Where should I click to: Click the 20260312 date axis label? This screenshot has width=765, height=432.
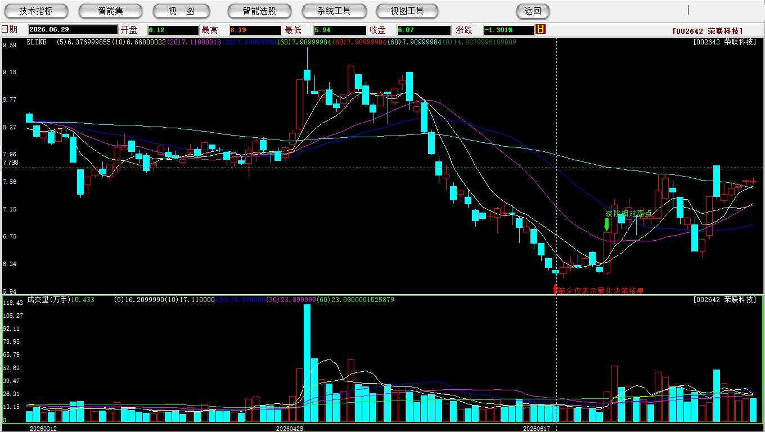pos(43,429)
